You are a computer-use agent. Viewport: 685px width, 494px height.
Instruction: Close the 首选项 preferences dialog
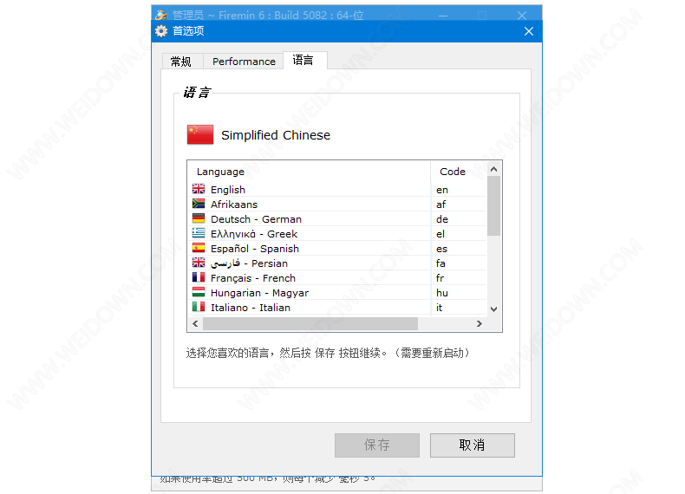pyautogui.click(x=529, y=31)
